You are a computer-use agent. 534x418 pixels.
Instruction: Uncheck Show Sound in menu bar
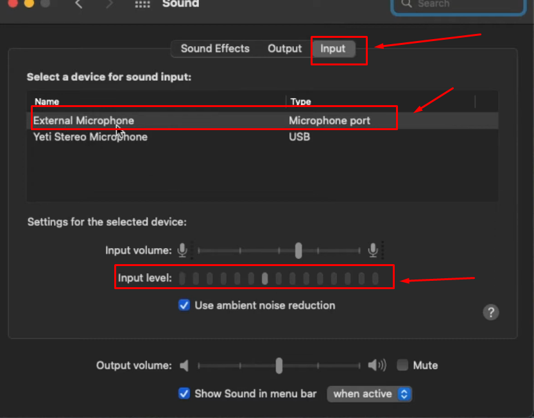(x=184, y=394)
